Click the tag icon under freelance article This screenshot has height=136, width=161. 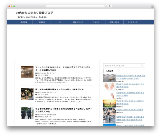[36, 75]
